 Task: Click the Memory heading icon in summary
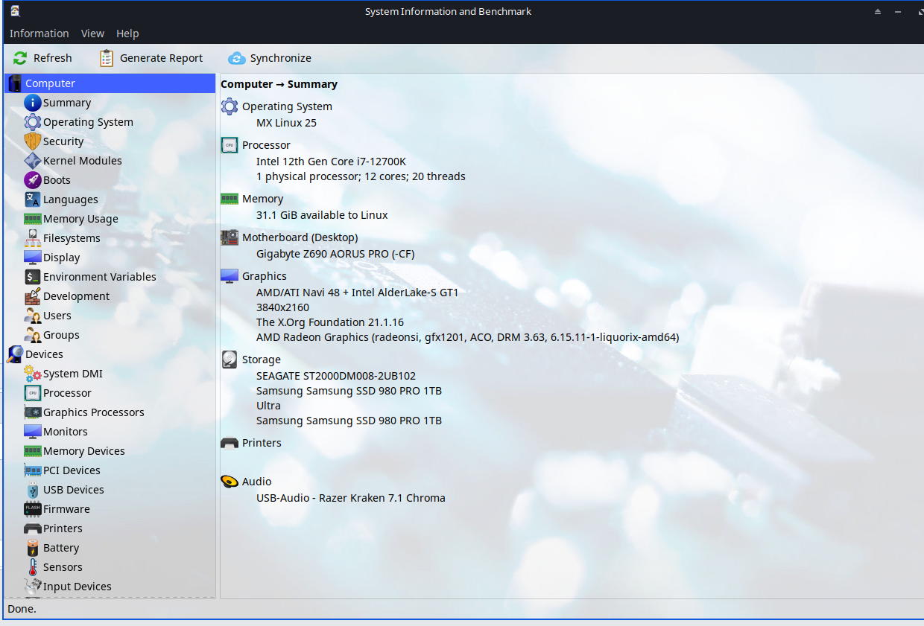click(230, 199)
